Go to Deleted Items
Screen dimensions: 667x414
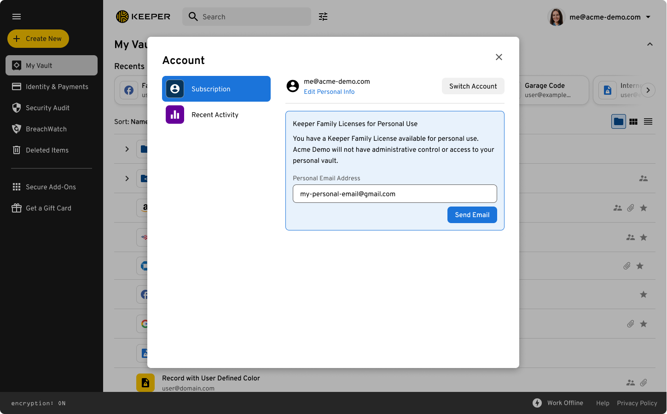tap(47, 150)
